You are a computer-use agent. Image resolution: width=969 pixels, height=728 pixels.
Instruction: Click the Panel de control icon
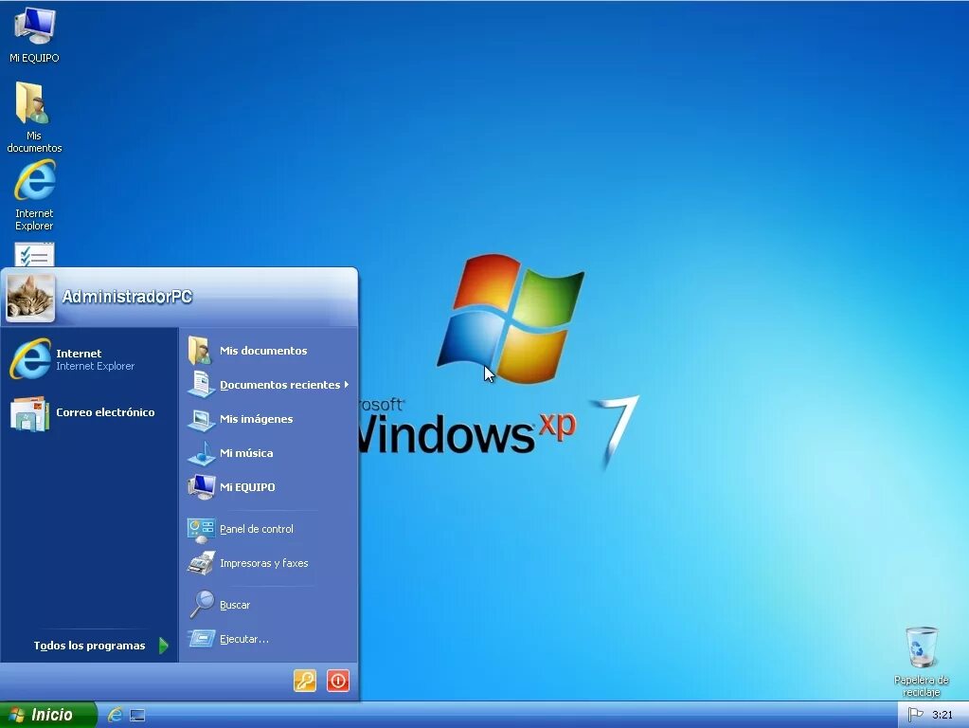(201, 530)
